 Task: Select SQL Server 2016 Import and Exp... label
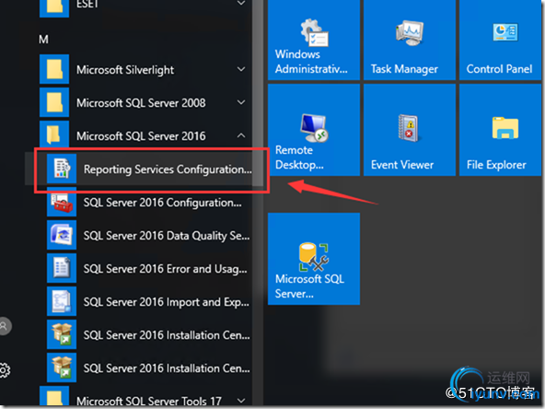[x=167, y=302]
